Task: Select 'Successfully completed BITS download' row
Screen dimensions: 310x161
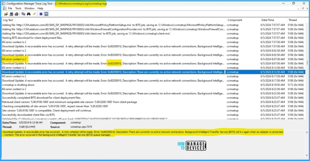Action: pos(153,98)
